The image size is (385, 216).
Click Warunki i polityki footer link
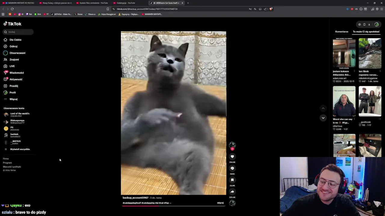12,167
